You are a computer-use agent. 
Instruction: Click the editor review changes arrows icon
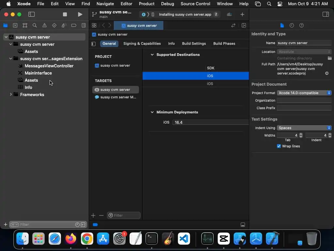(233, 25)
